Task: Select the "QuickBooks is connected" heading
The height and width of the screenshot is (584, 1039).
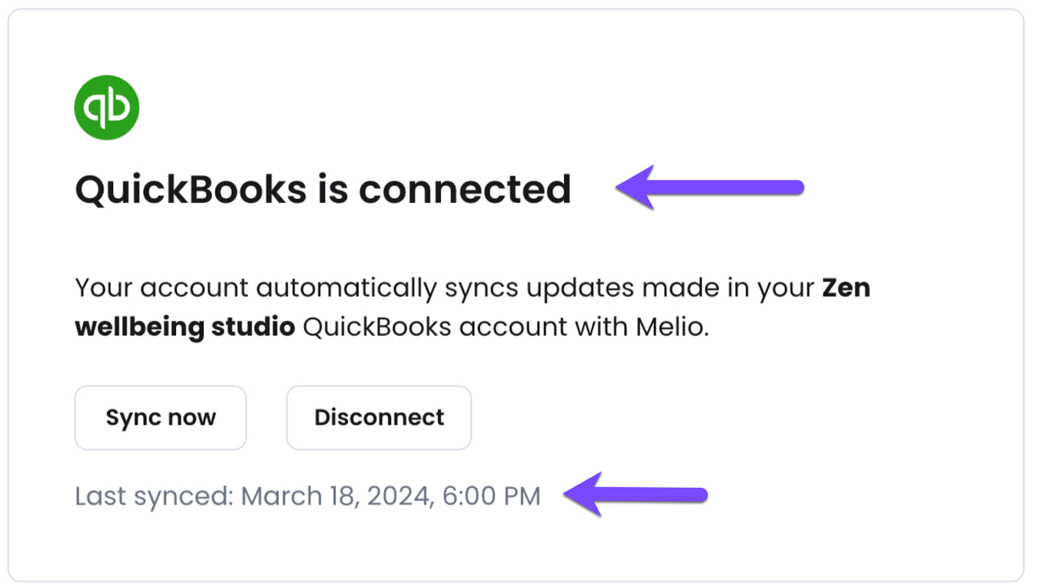Action: click(x=323, y=189)
